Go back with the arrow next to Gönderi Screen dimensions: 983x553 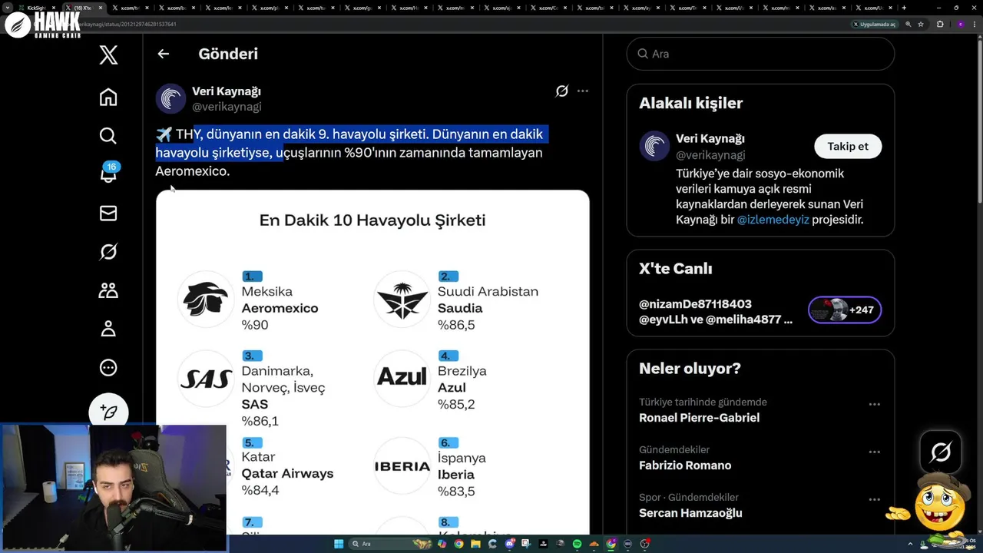click(x=163, y=54)
